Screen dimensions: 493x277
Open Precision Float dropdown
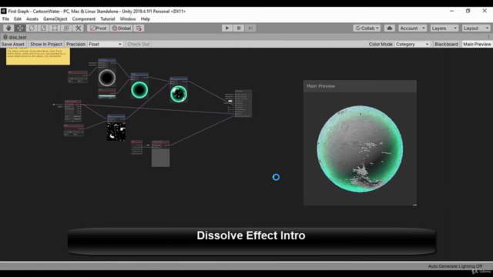point(105,45)
